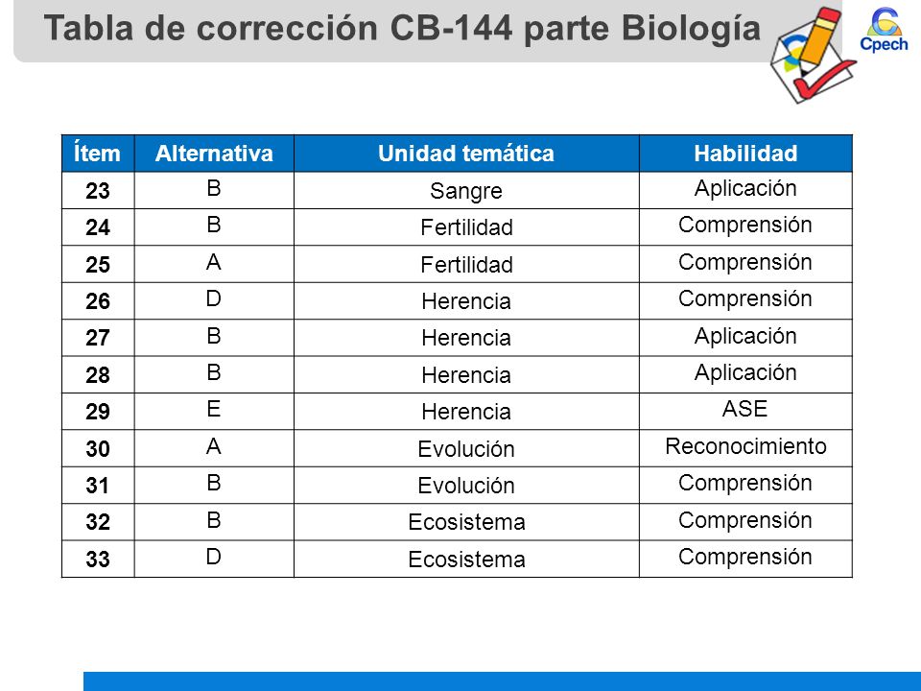The image size is (921, 691).
Task: Click the ASE skill cell
Action: point(745,411)
